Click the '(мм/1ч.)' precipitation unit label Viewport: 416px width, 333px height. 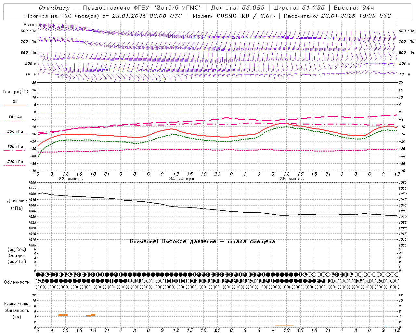point(17,262)
